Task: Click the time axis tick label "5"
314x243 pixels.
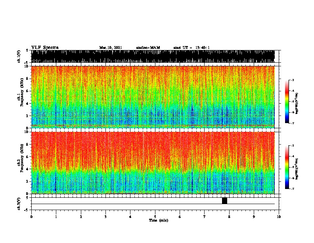Action: [155, 217]
